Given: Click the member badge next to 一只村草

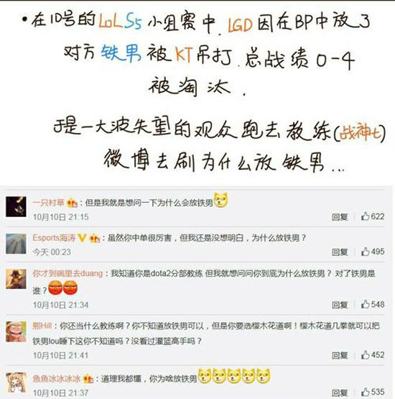Looking at the screenshot, I should tap(72, 203).
